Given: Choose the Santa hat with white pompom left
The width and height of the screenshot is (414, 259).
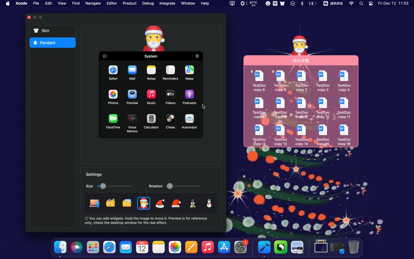Looking at the screenshot, I should [160, 203].
